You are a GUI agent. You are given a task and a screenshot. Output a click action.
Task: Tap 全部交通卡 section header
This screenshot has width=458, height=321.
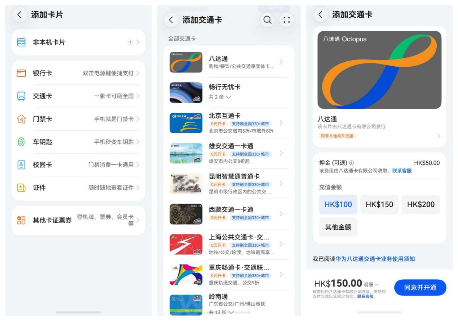coord(182,38)
